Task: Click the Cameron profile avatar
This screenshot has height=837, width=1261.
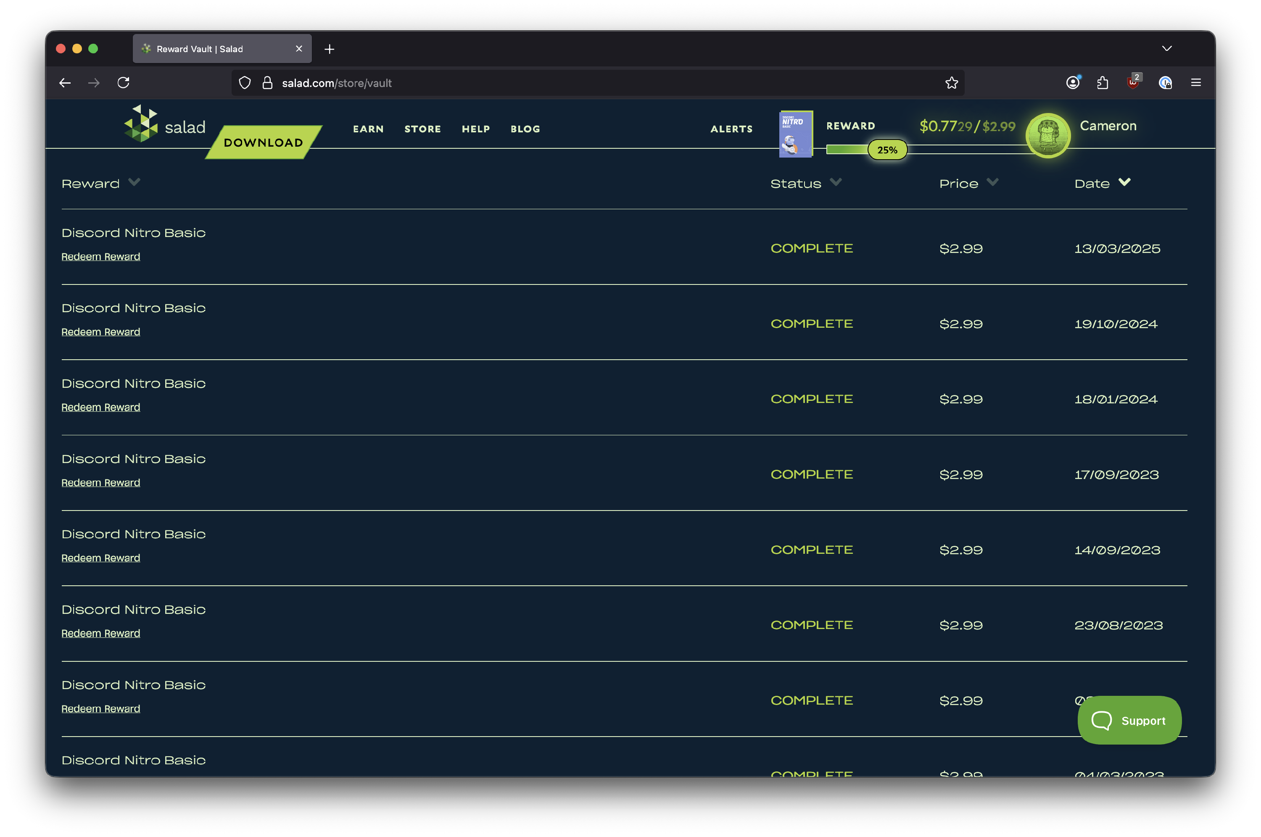Action: 1048,136
